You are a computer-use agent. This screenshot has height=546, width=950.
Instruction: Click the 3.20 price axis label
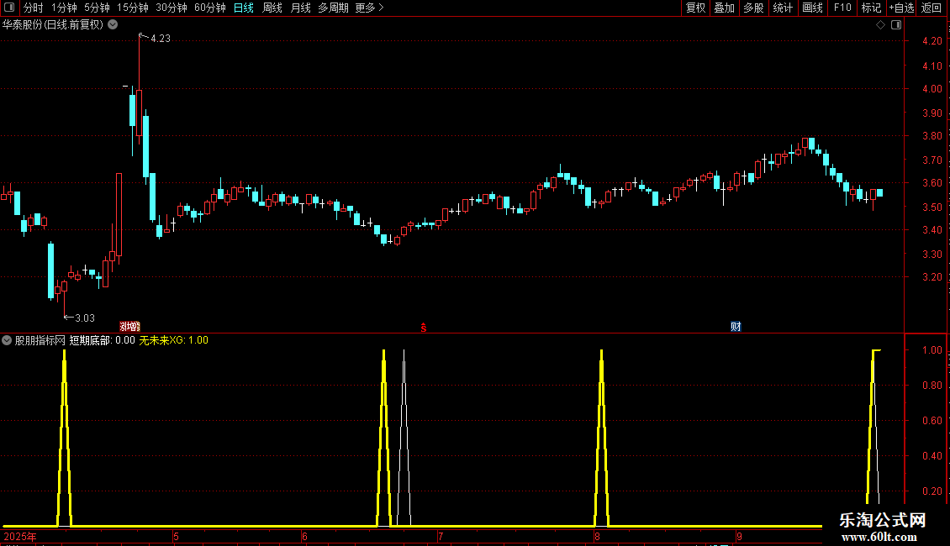coord(932,277)
